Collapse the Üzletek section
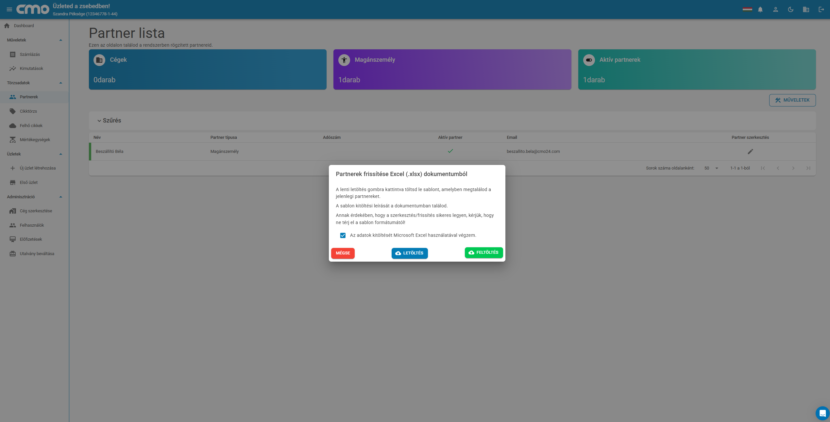Image resolution: width=830 pixels, height=422 pixels. [34, 154]
